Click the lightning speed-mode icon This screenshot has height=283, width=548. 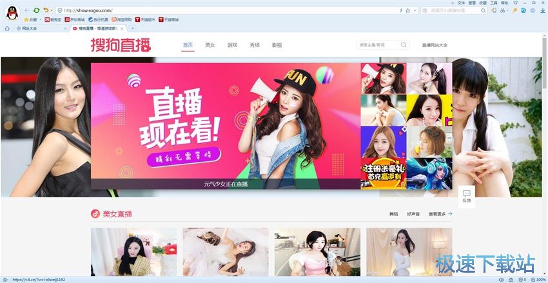coord(401,10)
